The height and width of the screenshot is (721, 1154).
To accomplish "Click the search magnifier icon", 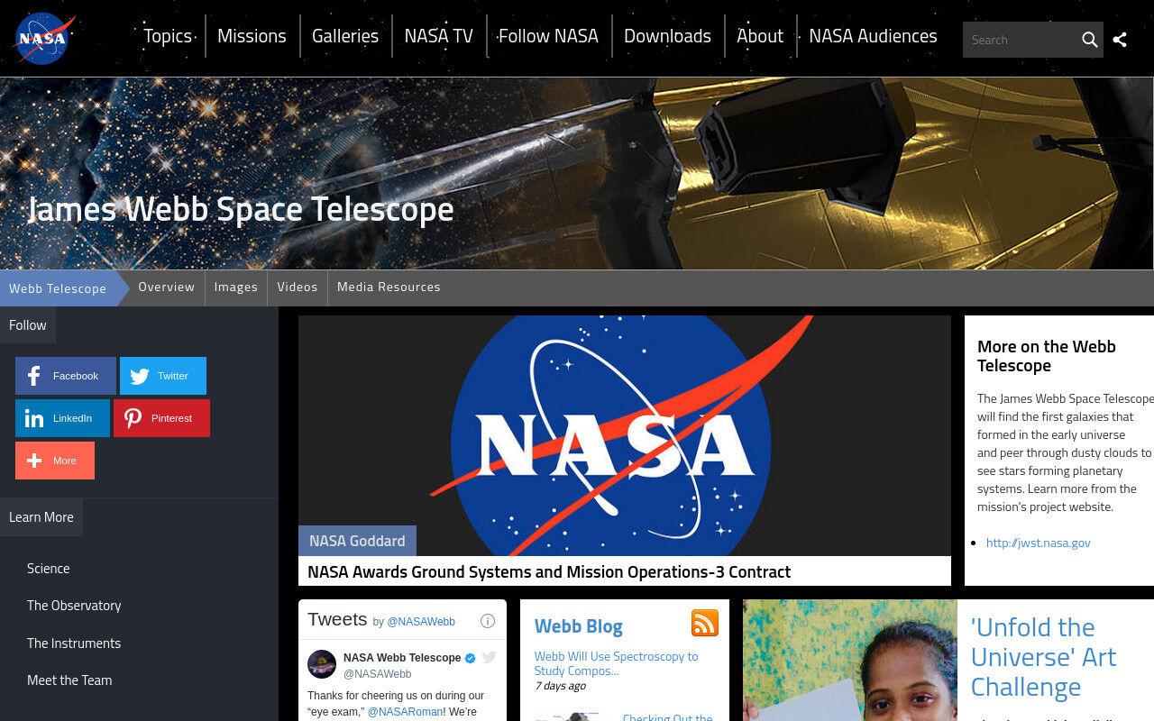I will coord(1089,40).
